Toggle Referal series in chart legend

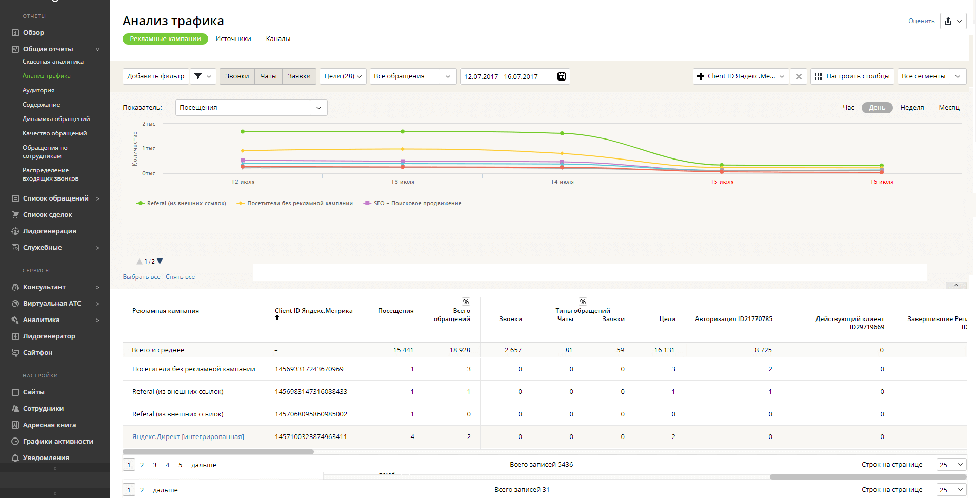[x=181, y=204]
